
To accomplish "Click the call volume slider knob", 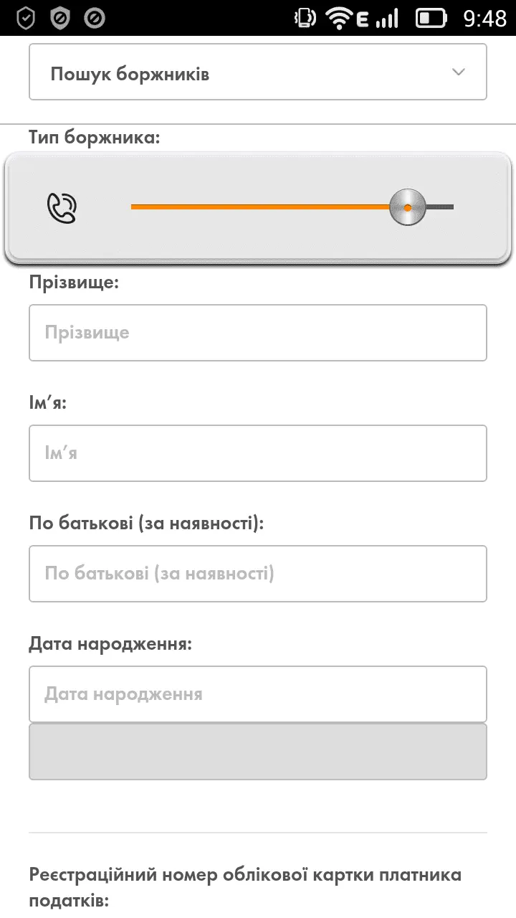I will point(407,207).
